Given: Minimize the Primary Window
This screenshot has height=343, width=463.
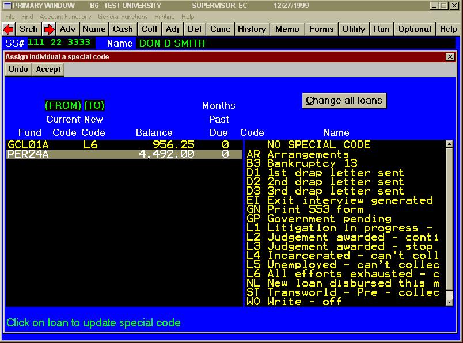Looking at the screenshot, I should (434, 6).
